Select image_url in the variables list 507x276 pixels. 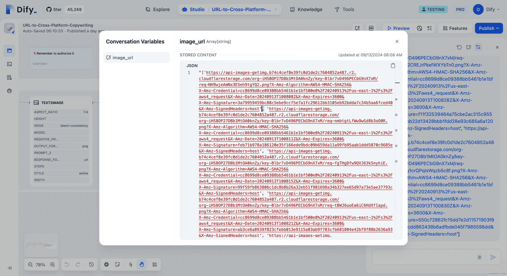pyautogui.click(x=136, y=57)
